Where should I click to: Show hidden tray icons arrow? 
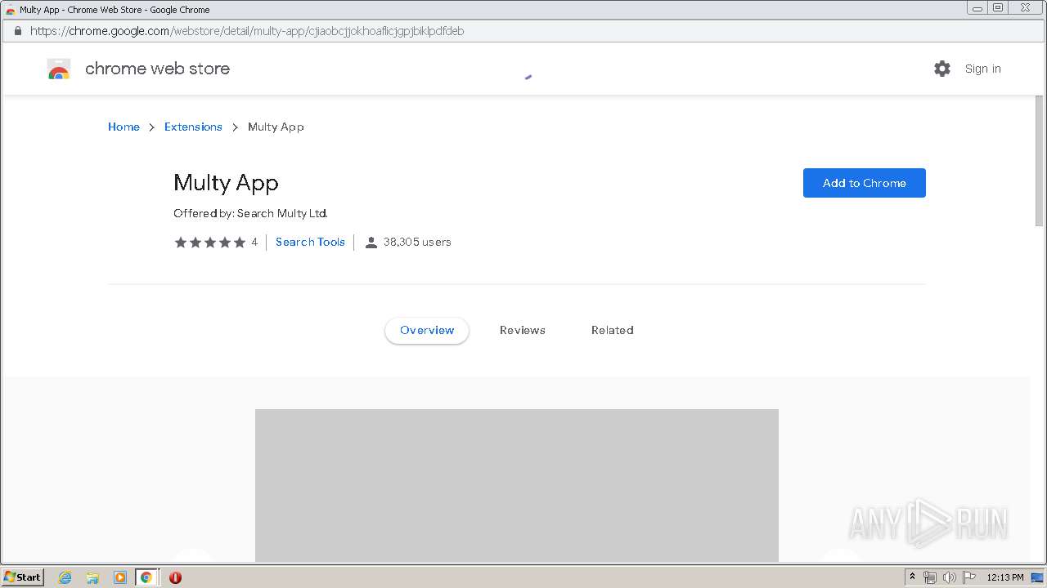click(913, 577)
